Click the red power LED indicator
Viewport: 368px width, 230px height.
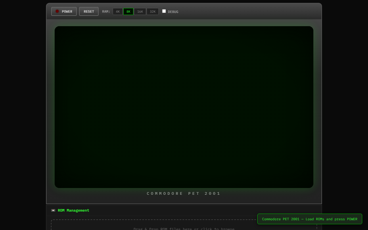(57, 11)
